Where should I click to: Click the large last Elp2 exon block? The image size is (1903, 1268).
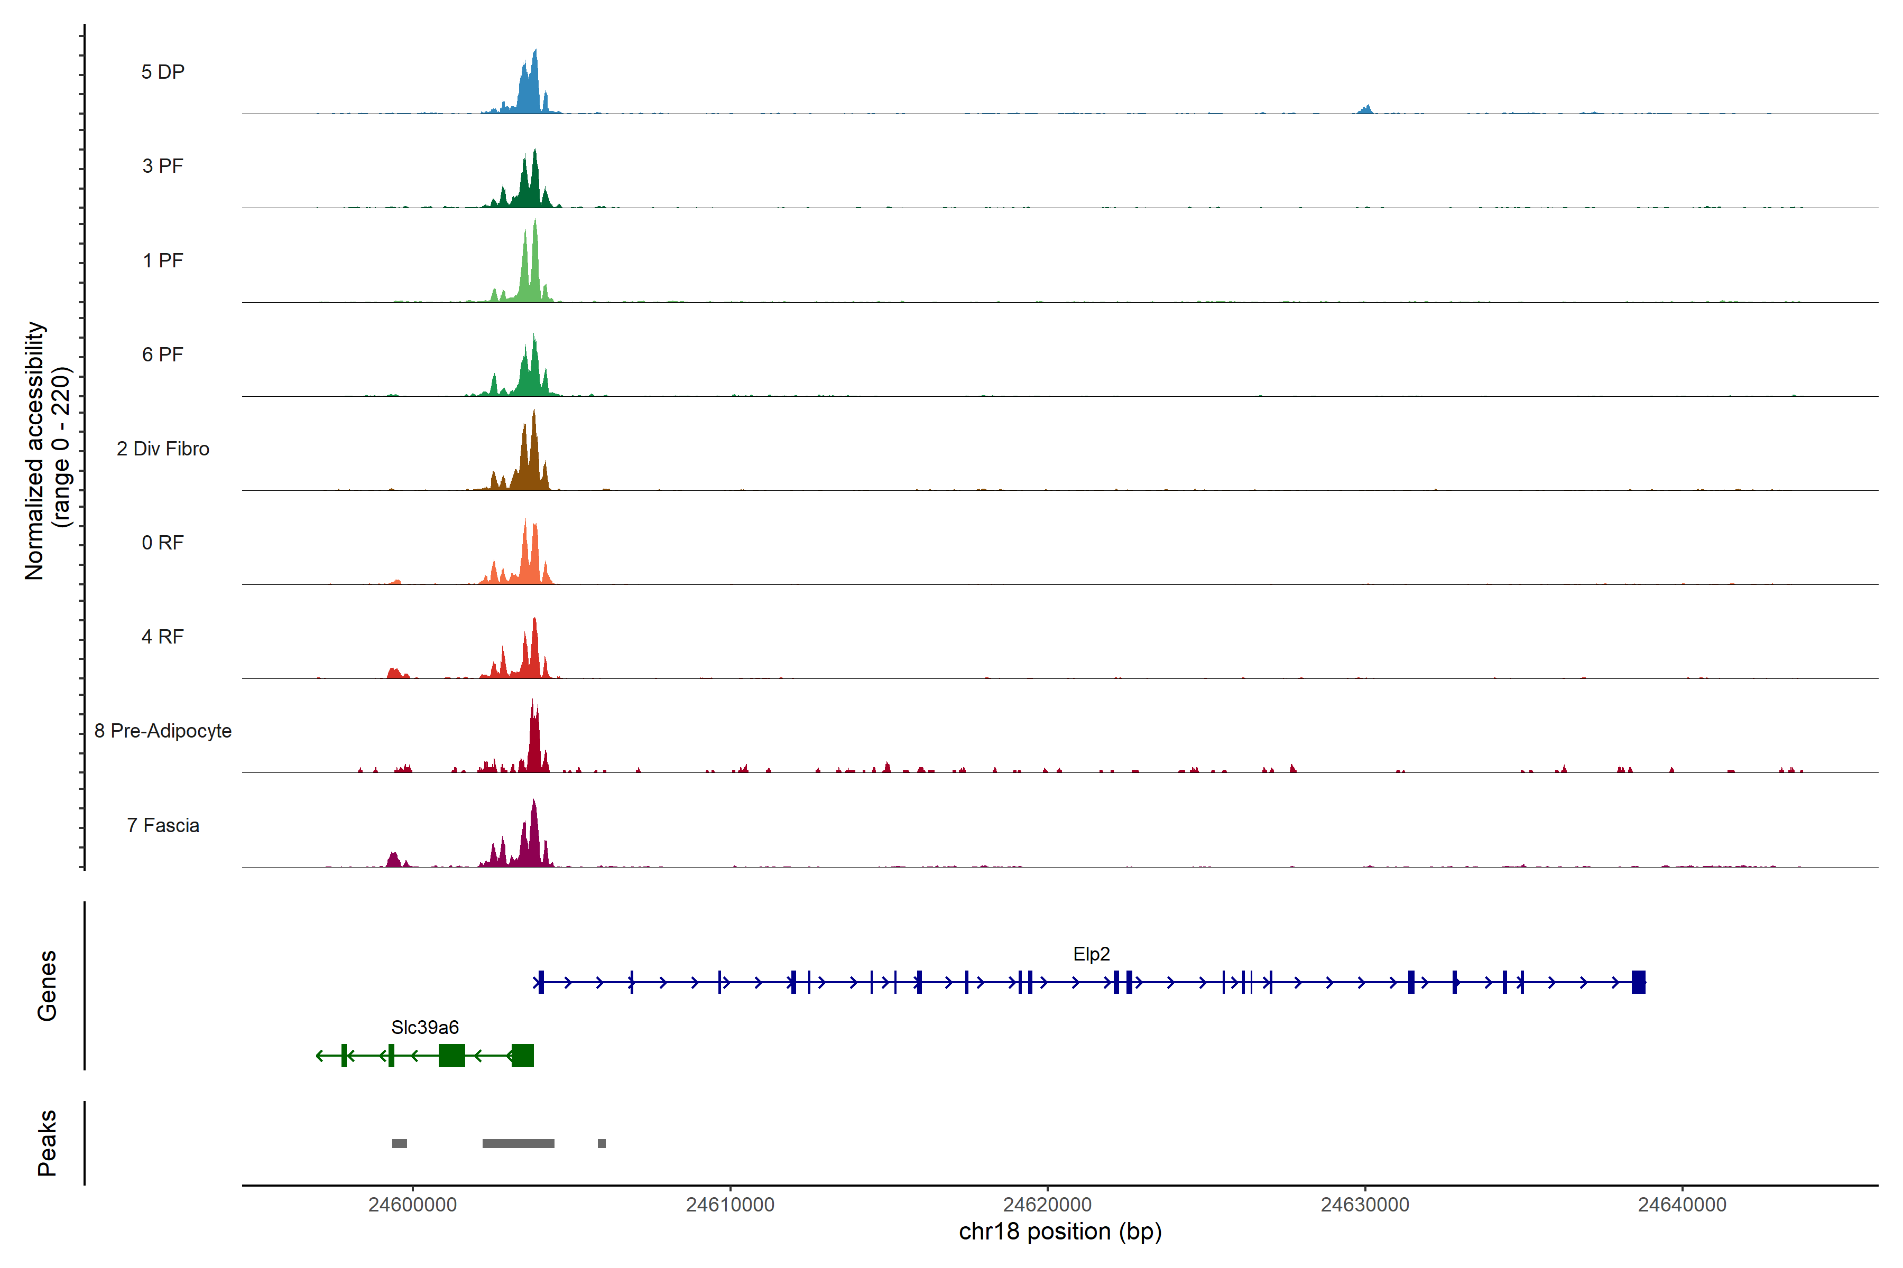pos(1638,982)
